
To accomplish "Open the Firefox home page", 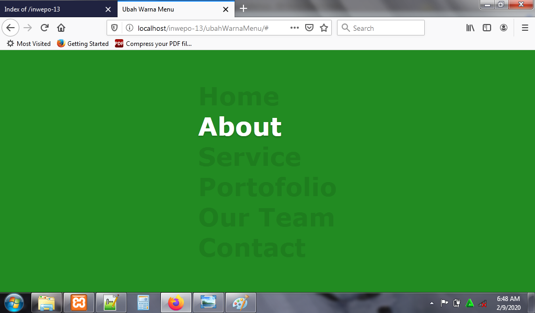I will tap(61, 28).
